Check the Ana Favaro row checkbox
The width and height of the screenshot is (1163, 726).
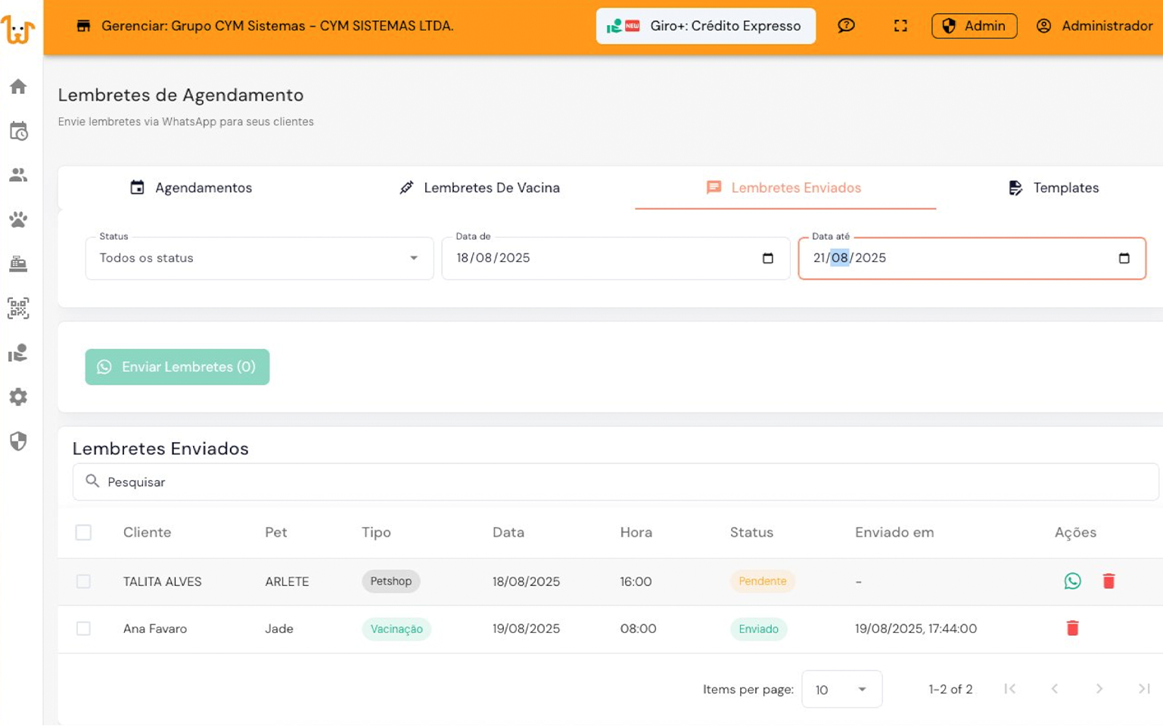[83, 628]
